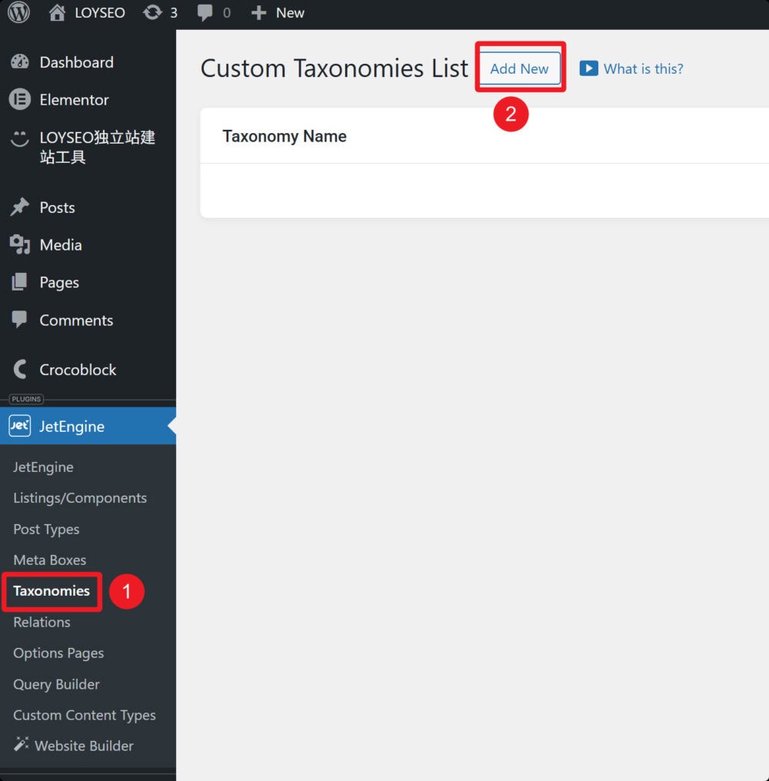769x781 pixels.
Task: Click the Comments sidebar bubble icon
Action: click(19, 319)
